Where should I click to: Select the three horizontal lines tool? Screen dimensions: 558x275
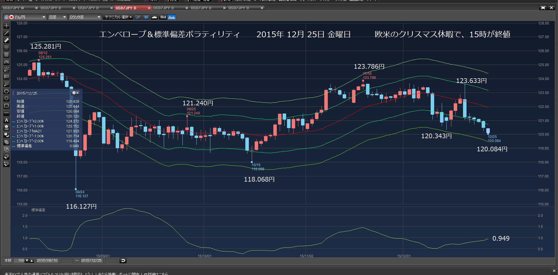pyautogui.click(x=6, y=47)
